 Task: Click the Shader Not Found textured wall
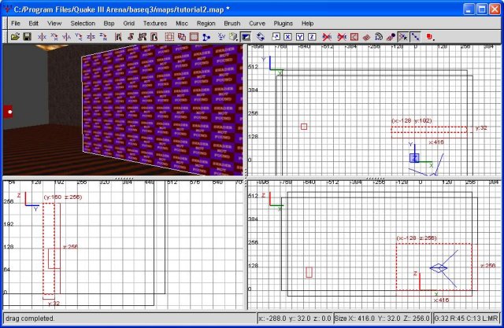point(162,109)
